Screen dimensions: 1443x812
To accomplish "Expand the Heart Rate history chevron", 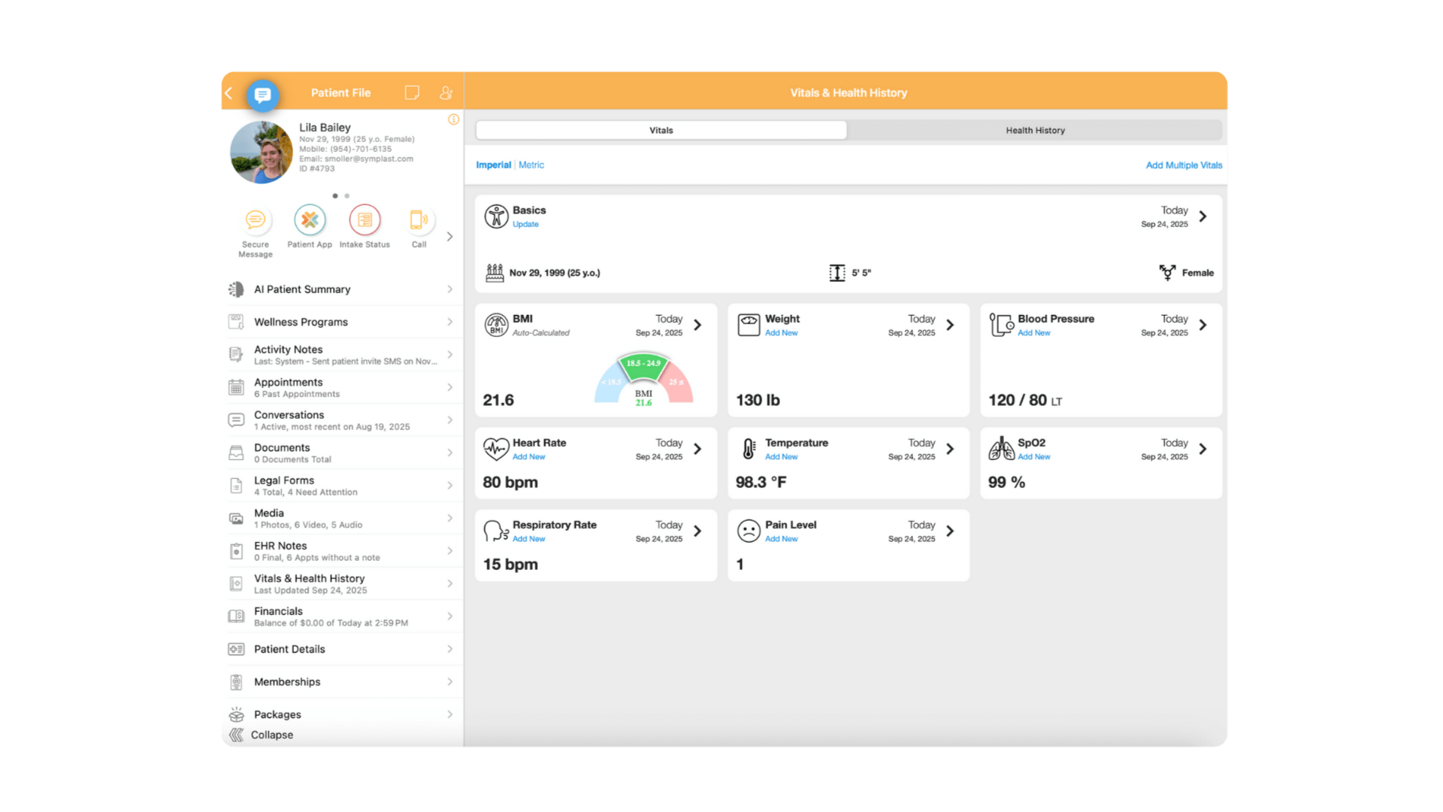I will point(697,449).
